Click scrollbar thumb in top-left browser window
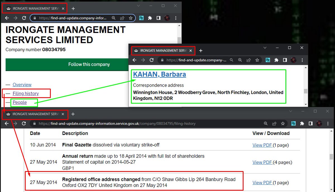The width and height of the screenshot is (335, 192). [180, 40]
